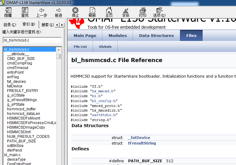Open the _fatDevice struct link
The height and width of the screenshot is (165, 236).
pyautogui.click(x=139, y=137)
